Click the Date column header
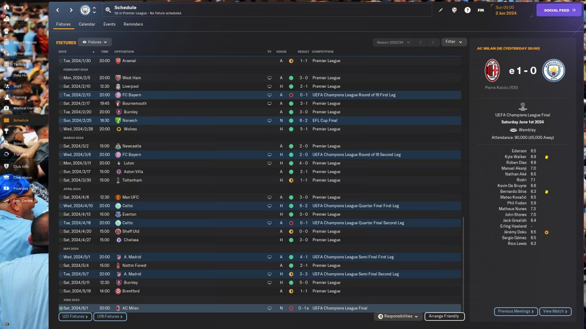 [62, 52]
